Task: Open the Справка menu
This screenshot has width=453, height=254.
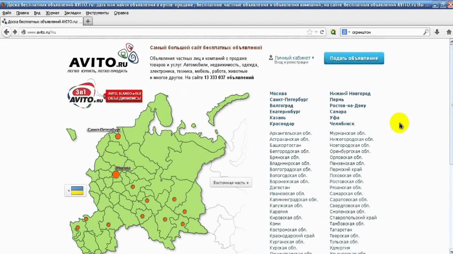Action: click(x=121, y=13)
